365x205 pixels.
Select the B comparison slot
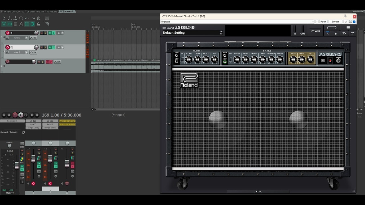pos(336,34)
